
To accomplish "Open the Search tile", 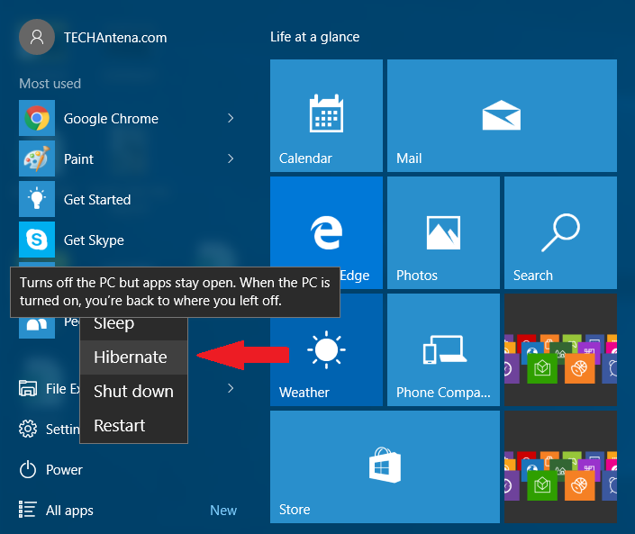I will 560,233.
